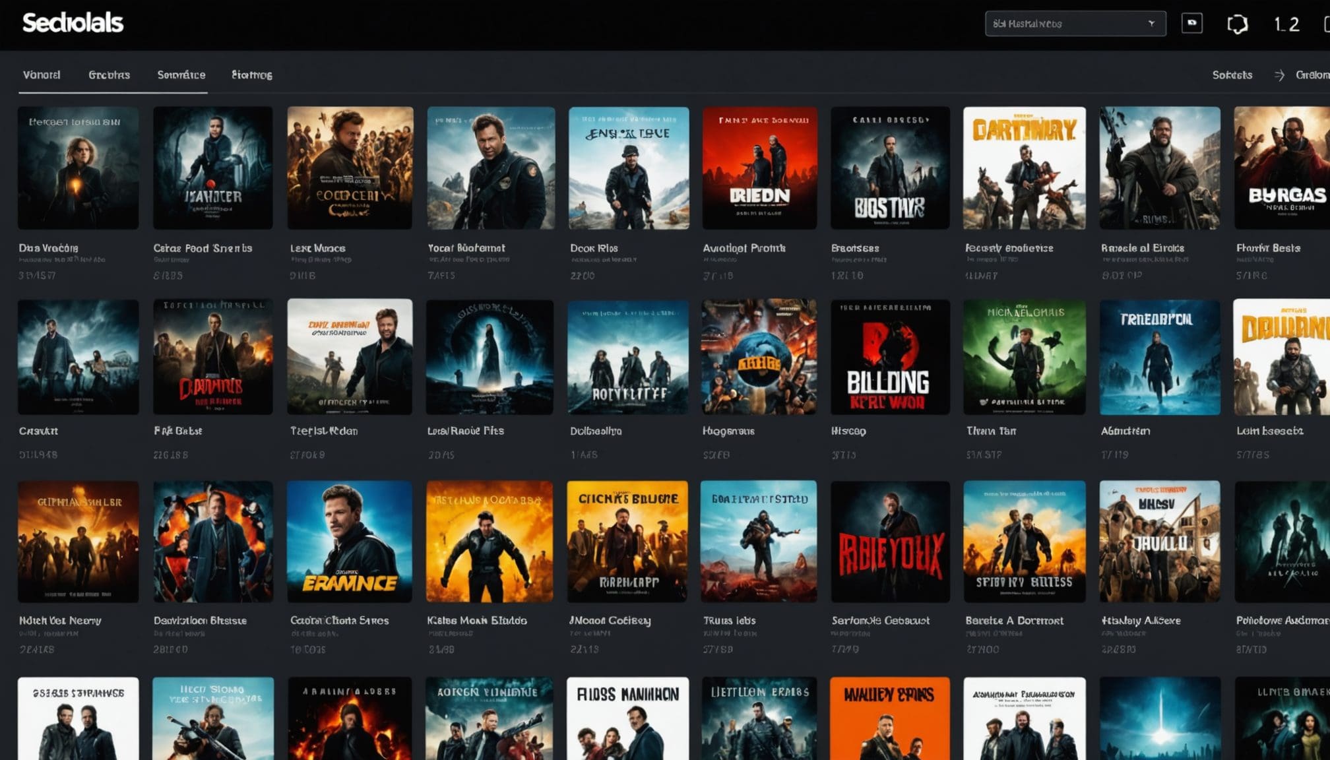Open the FILOSS MANIHON poster
The height and width of the screenshot is (760, 1330).
627,718
